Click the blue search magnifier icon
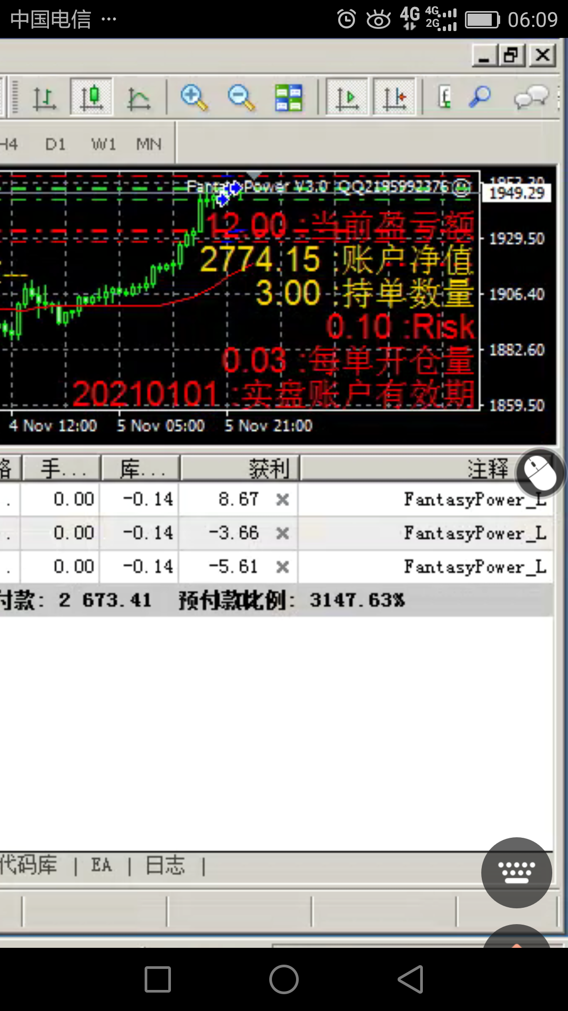The height and width of the screenshot is (1011, 568). point(480,97)
